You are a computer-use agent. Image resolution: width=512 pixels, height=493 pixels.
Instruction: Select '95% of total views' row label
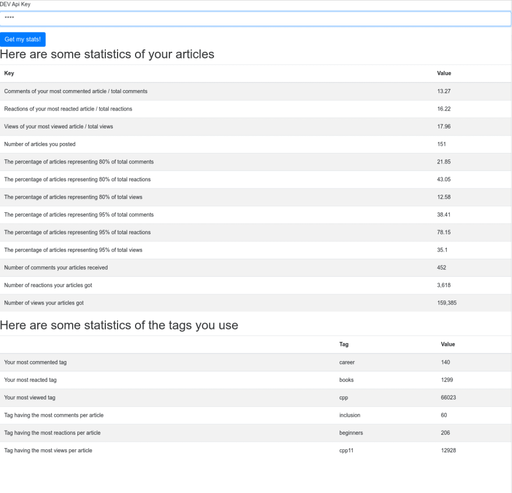click(x=73, y=250)
